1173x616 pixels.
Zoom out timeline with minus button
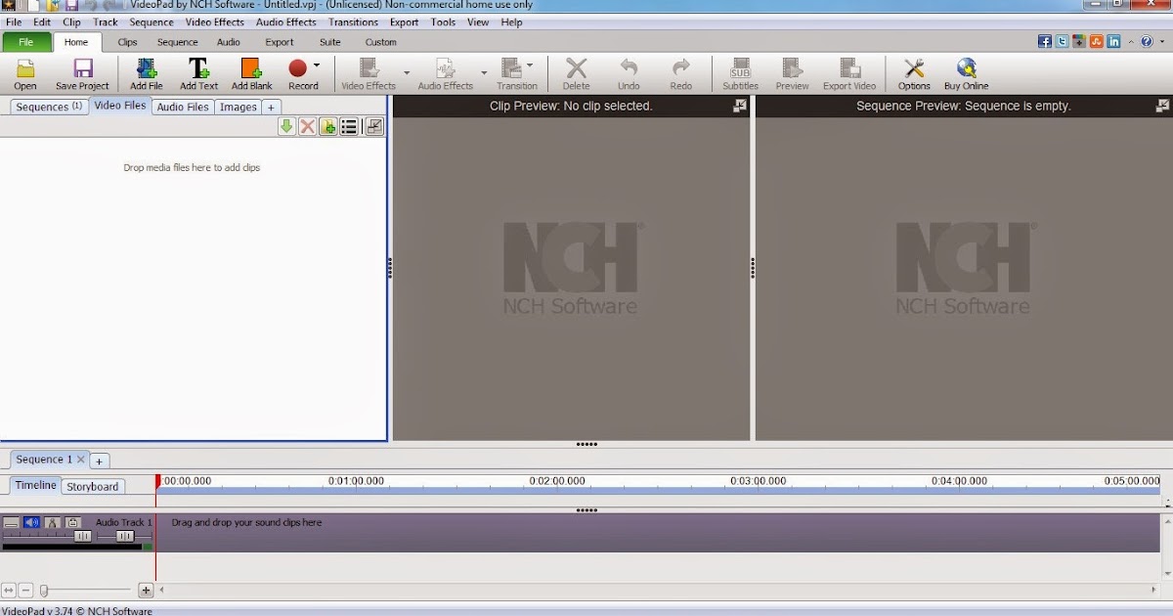pos(26,590)
